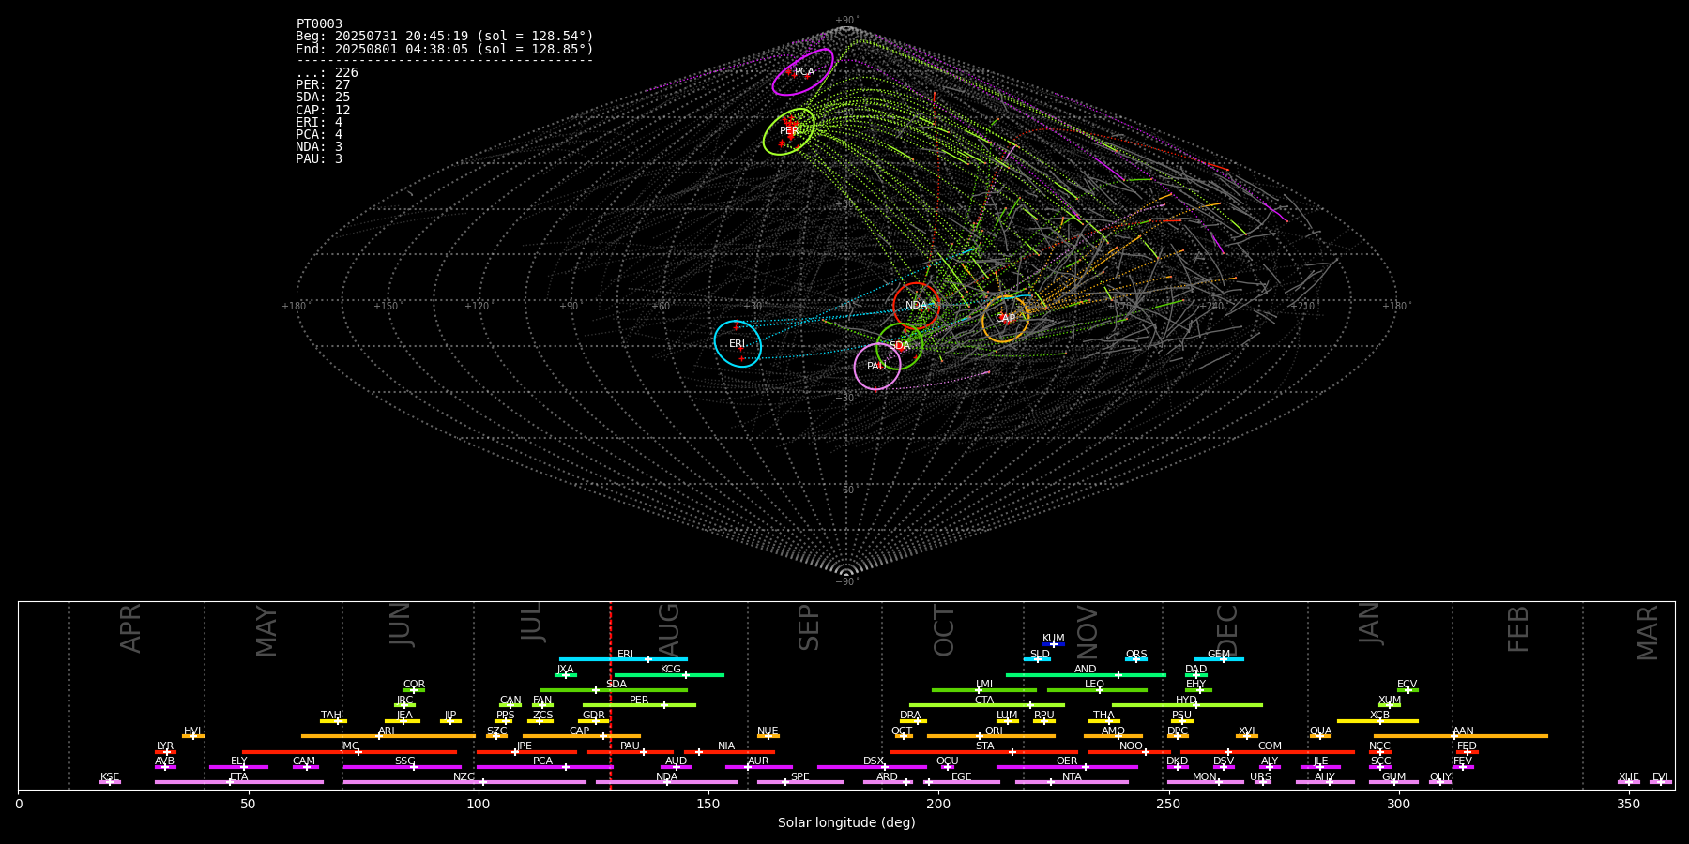Click the ECV shower label in timeline
Viewport: 1689px width, 844px height.
tap(1407, 685)
